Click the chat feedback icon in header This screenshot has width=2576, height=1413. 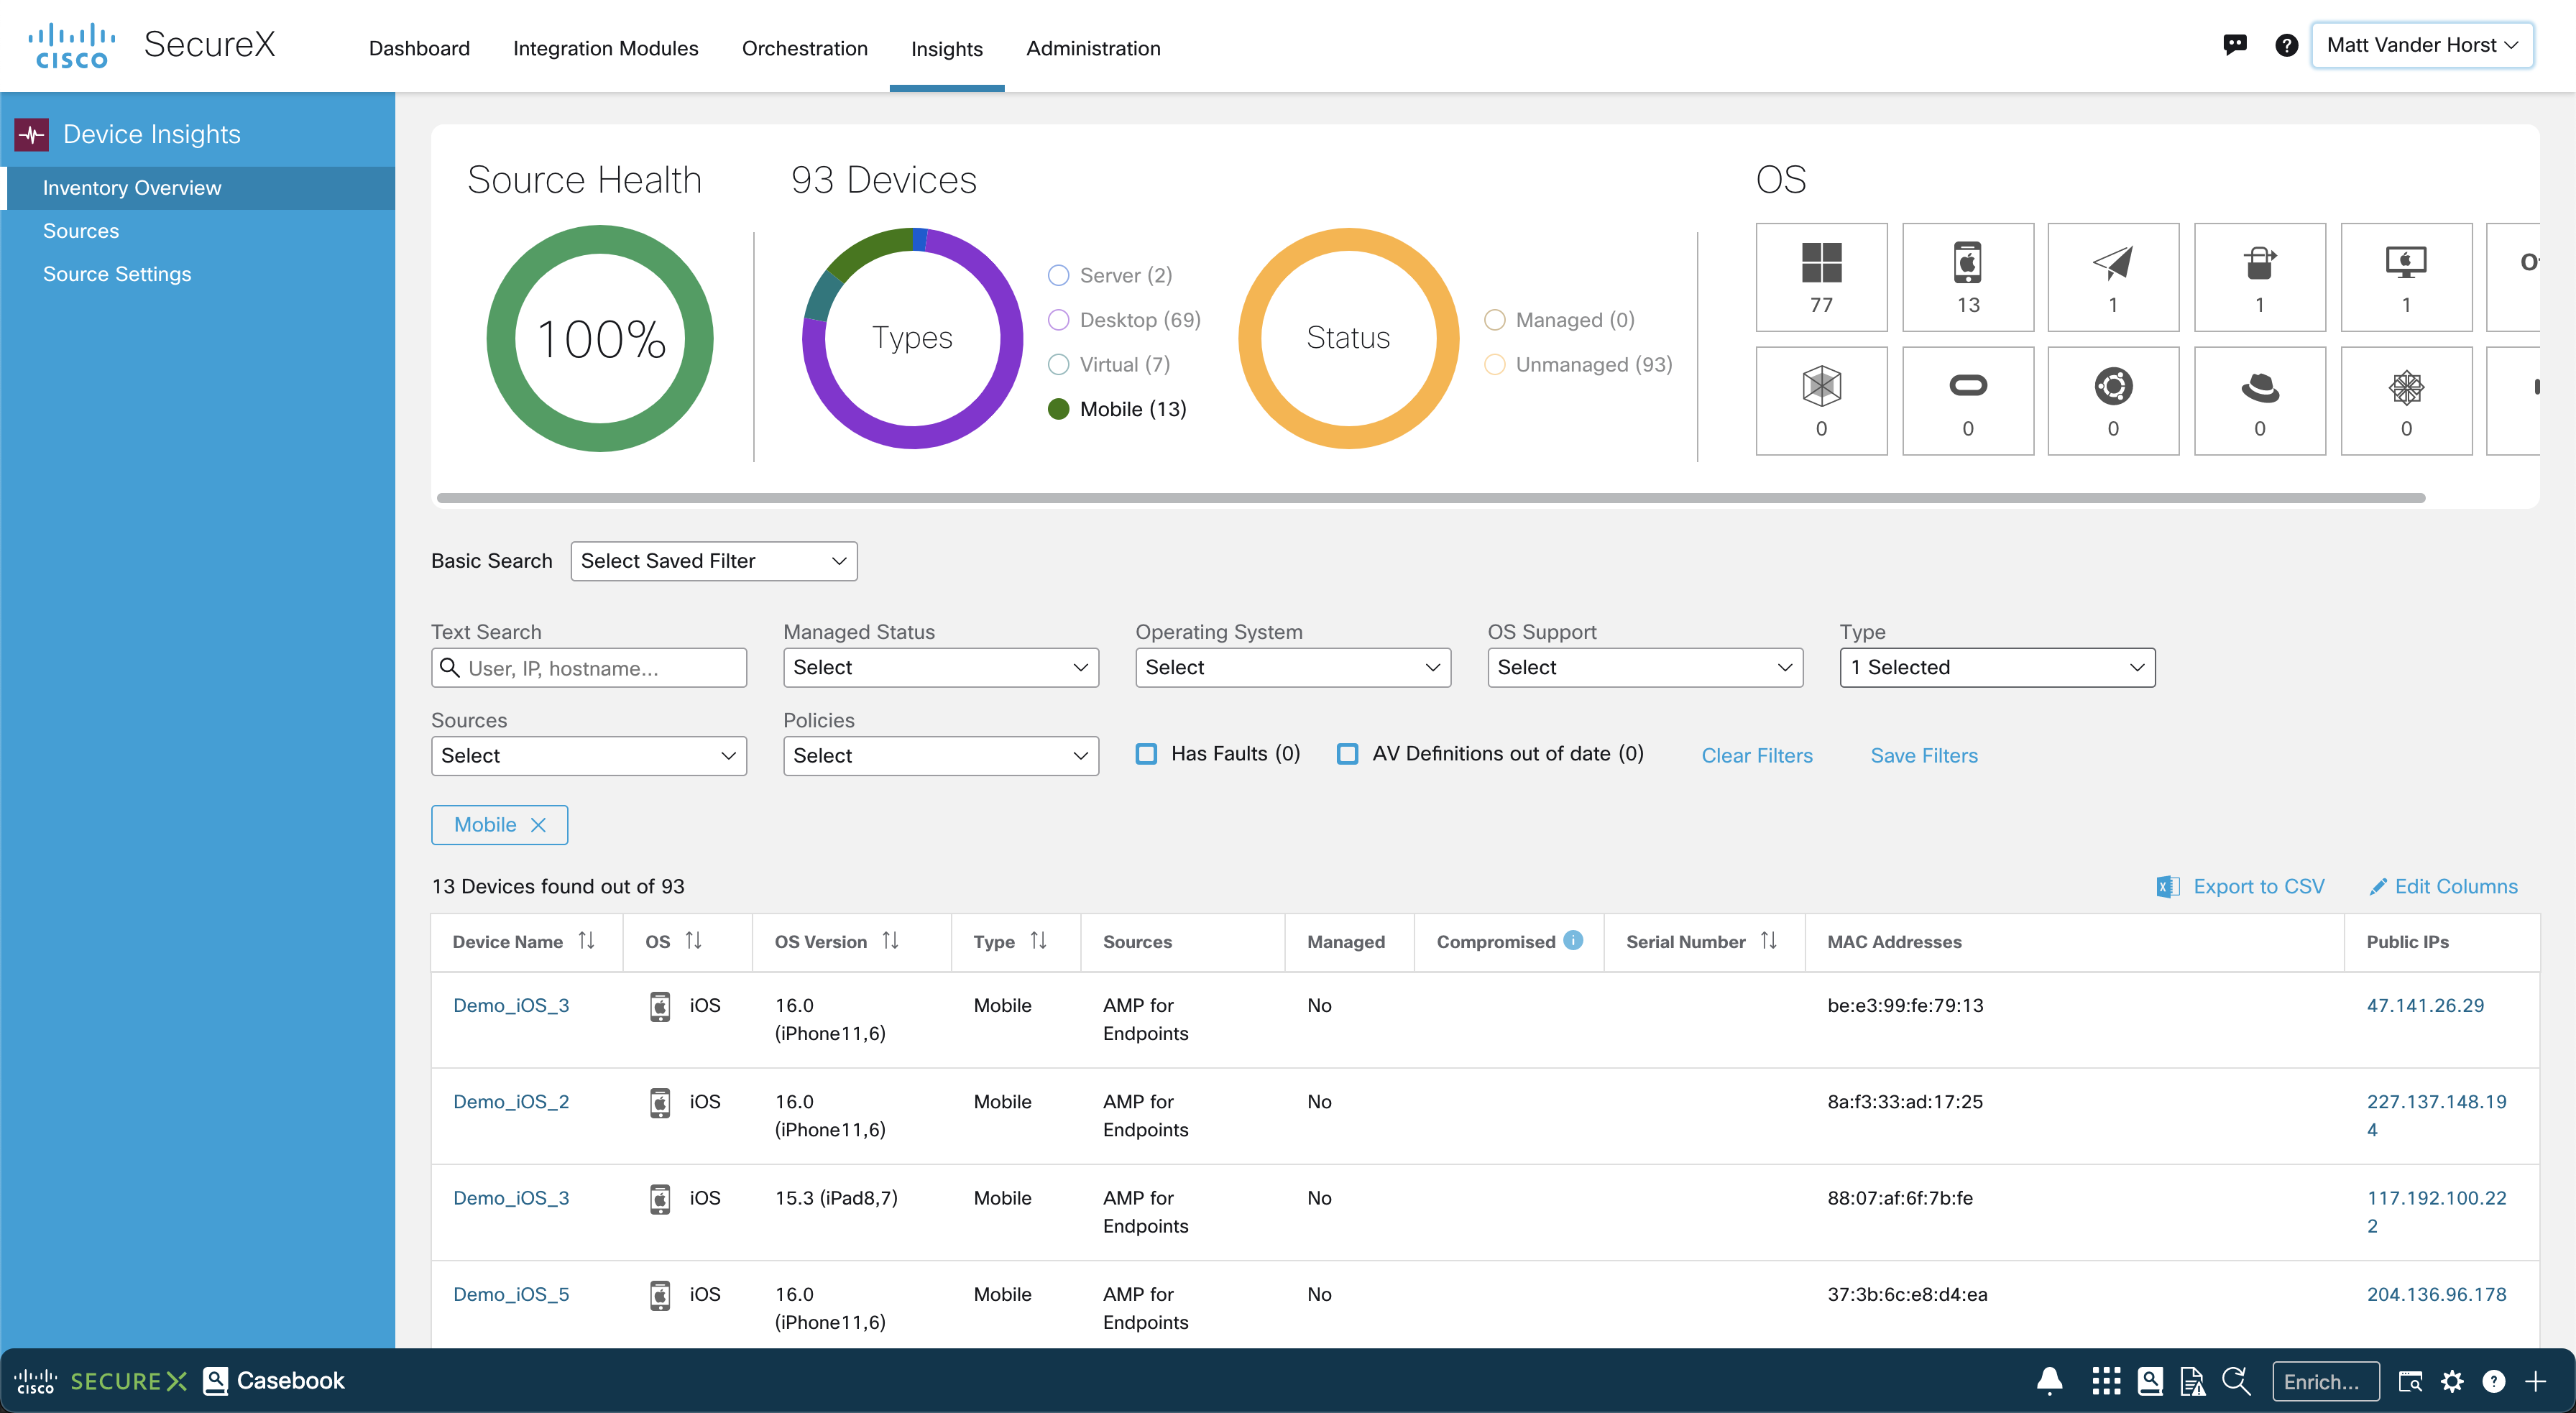[x=2235, y=45]
